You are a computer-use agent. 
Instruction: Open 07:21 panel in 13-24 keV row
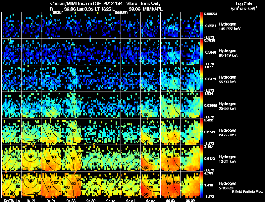(x=31, y=158)
